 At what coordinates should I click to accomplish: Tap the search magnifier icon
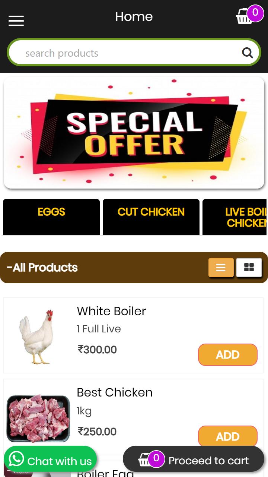248,53
